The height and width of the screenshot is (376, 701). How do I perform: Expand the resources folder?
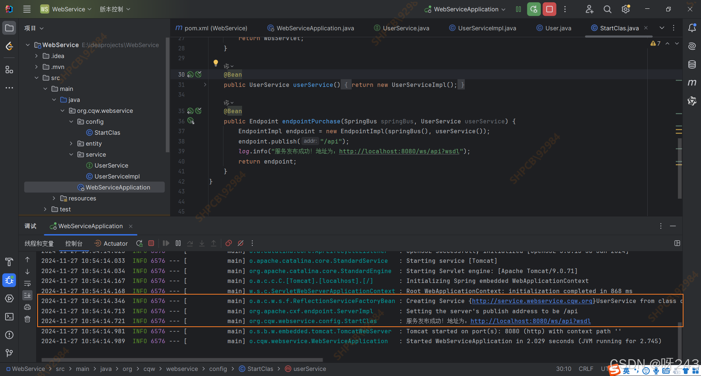[x=54, y=198]
